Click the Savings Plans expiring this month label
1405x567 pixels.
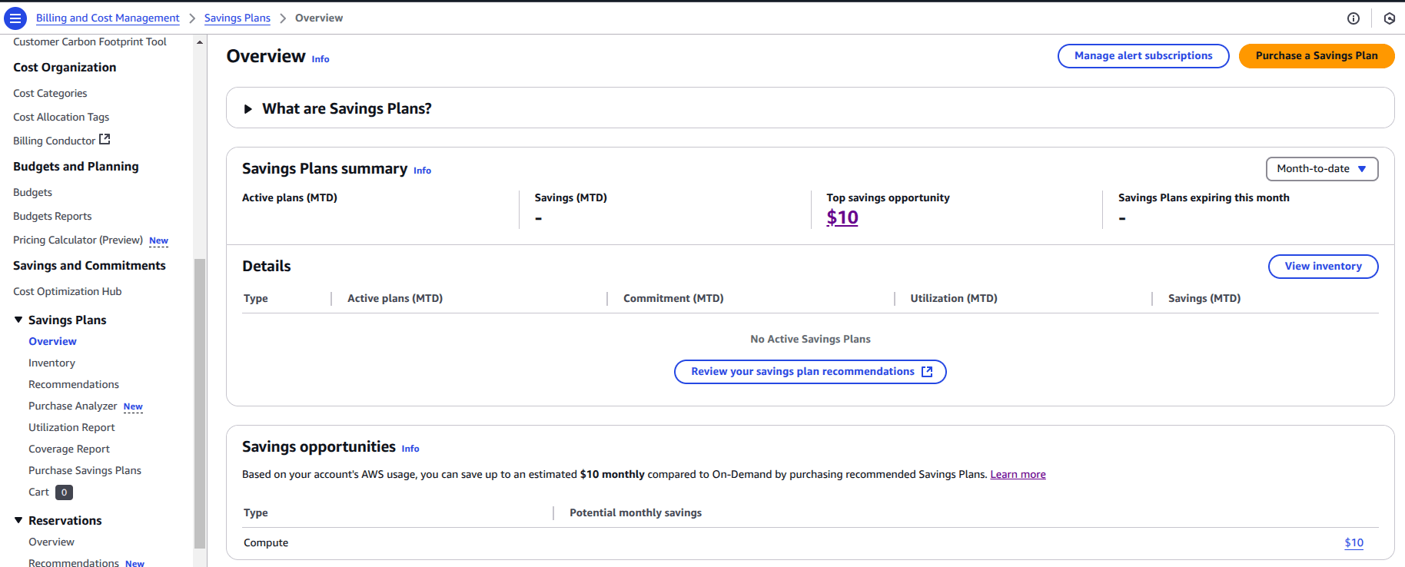point(1204,198)
